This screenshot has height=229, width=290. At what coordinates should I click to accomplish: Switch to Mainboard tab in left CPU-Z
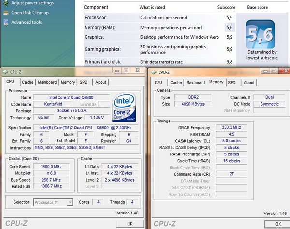click(x=47, y=82)
